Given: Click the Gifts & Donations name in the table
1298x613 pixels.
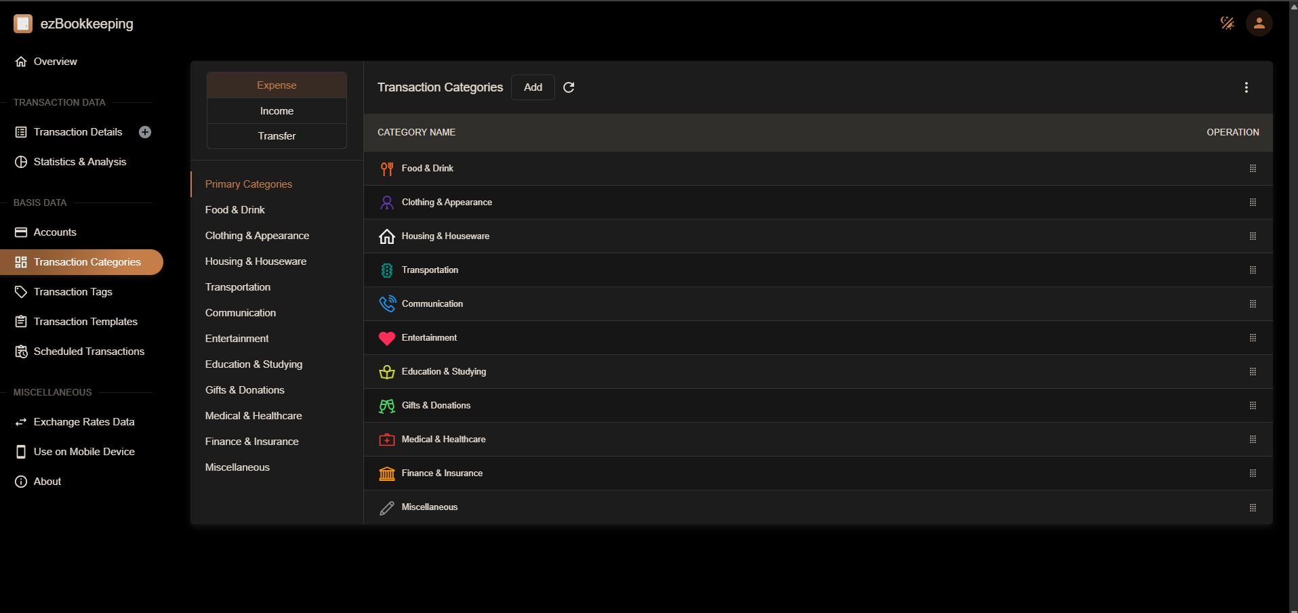Looking at the screenshot, I should pyautogui.click(x=436, y=406).
